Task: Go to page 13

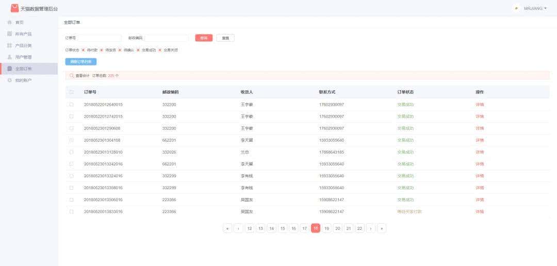Action: (261, 228)
